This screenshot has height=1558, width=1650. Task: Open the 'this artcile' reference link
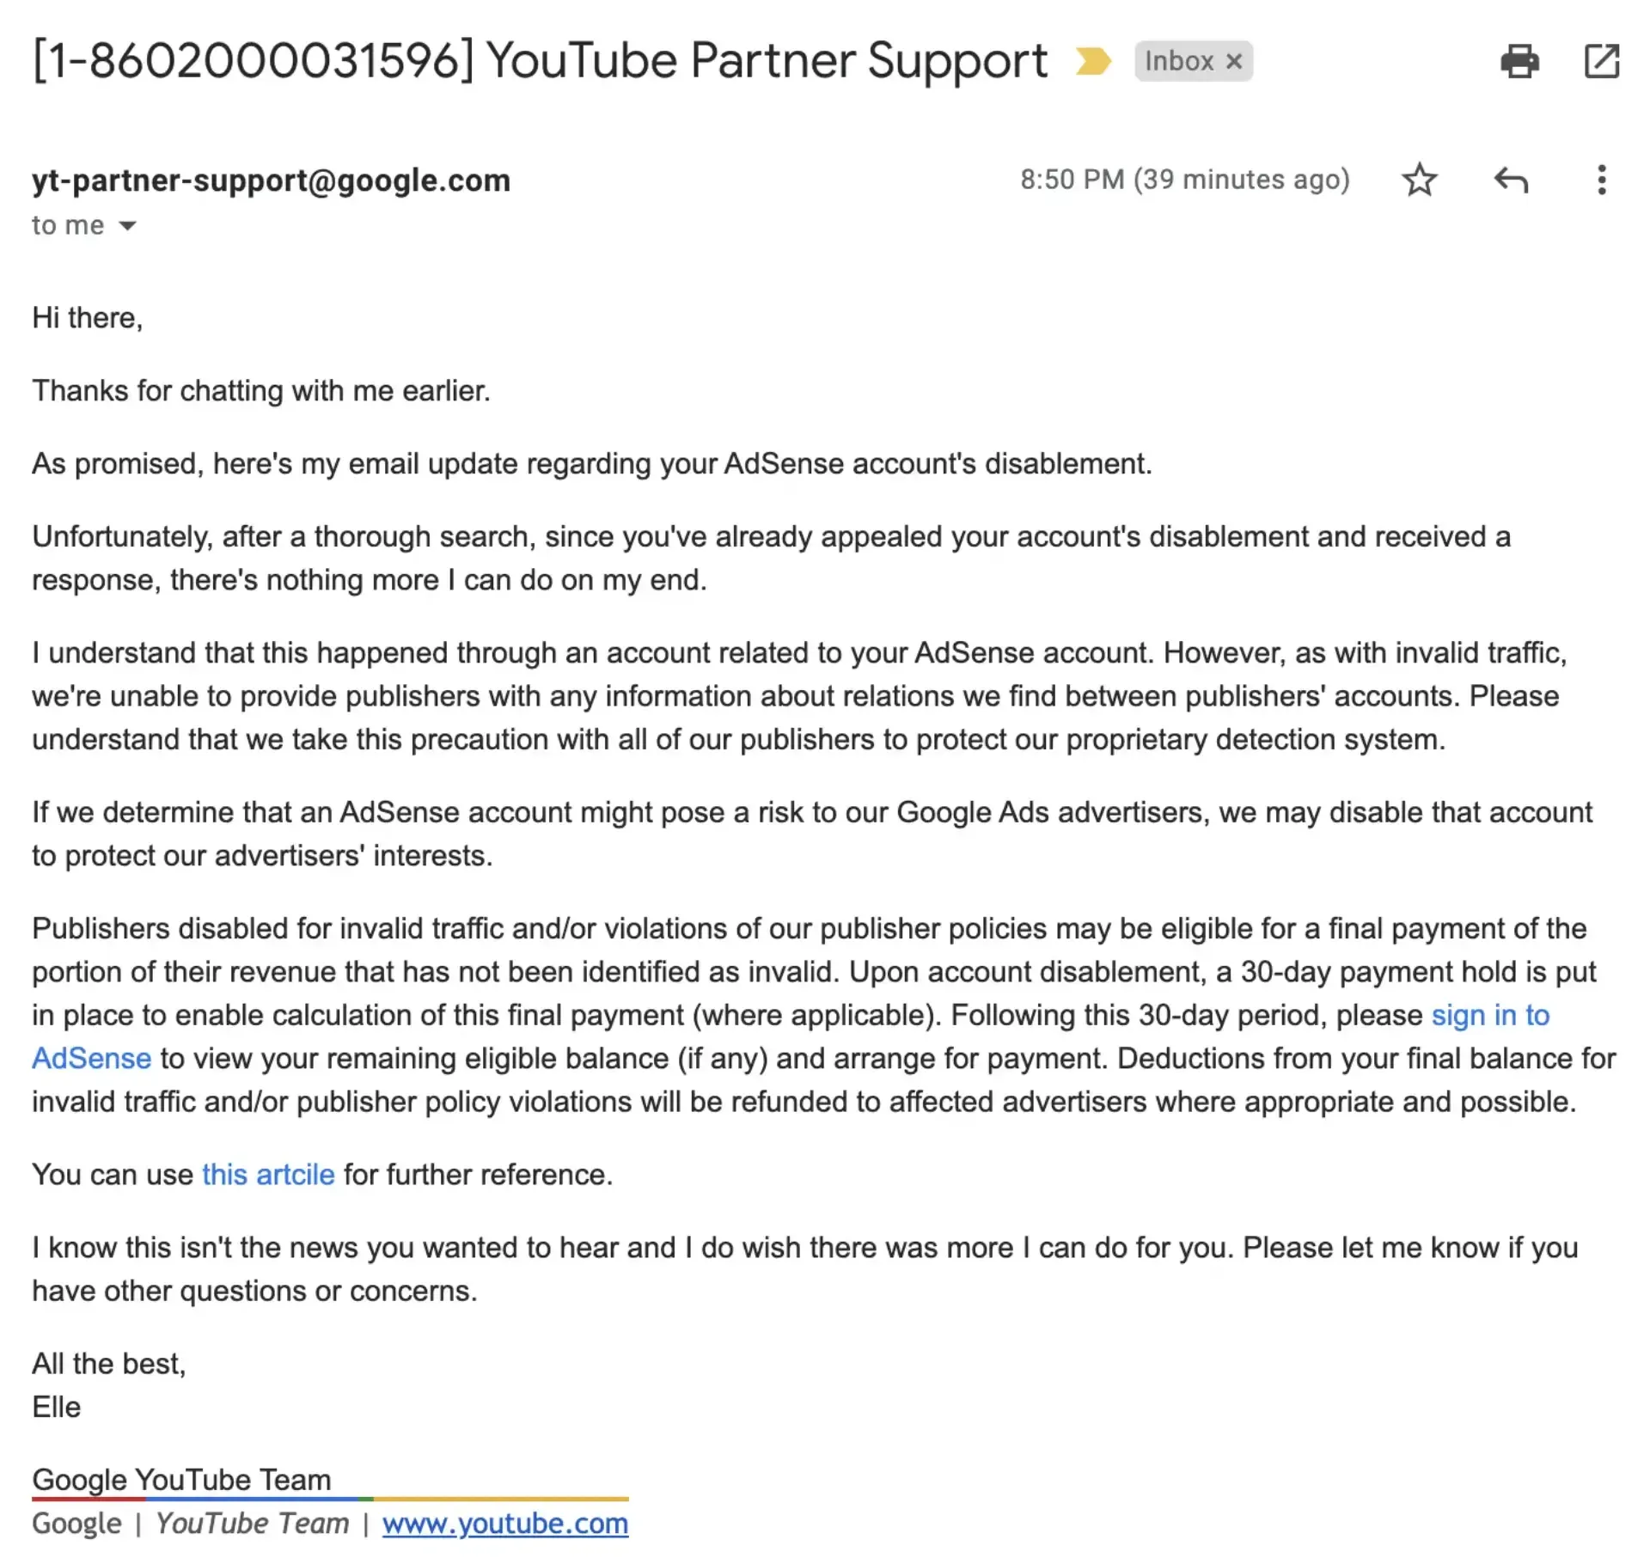click(267, 1175)
